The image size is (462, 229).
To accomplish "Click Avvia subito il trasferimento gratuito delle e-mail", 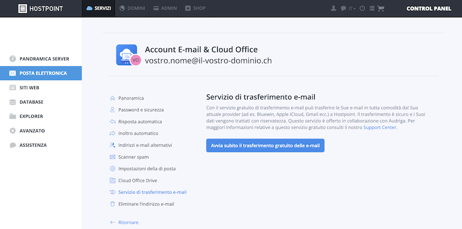I will pos(265,146).
